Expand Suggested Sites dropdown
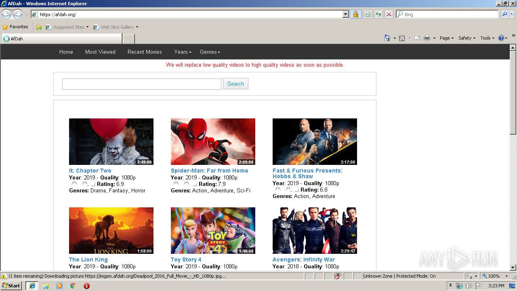The height and width of the screenshot is (291, 517). click(87, 27)
